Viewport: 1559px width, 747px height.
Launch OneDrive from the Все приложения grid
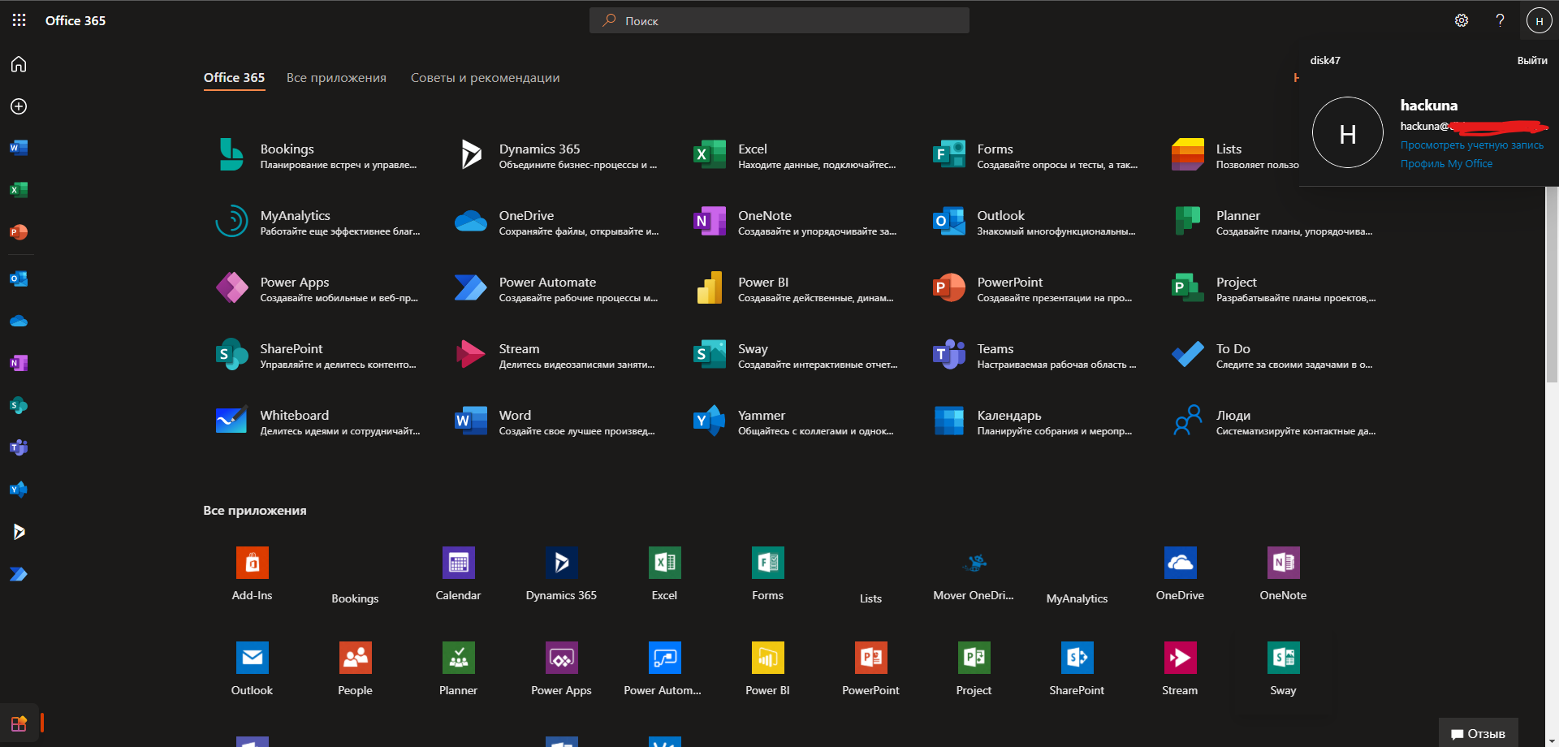1180,574
